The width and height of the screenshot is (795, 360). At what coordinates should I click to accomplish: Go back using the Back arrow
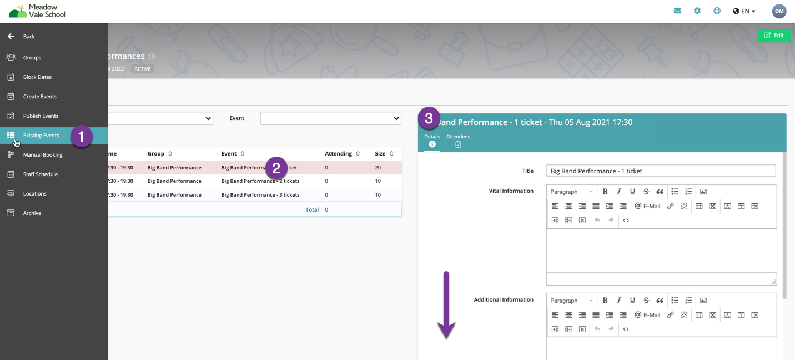point(11,37)
